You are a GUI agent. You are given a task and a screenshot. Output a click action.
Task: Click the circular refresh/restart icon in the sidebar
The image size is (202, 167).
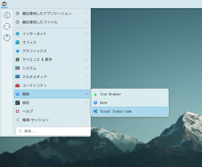point(7,26)
